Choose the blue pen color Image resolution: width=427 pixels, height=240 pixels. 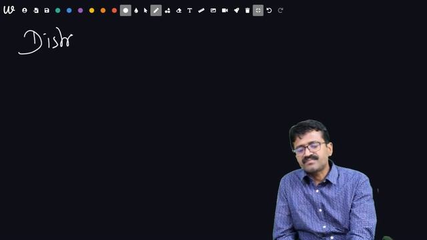click(69, 11)
